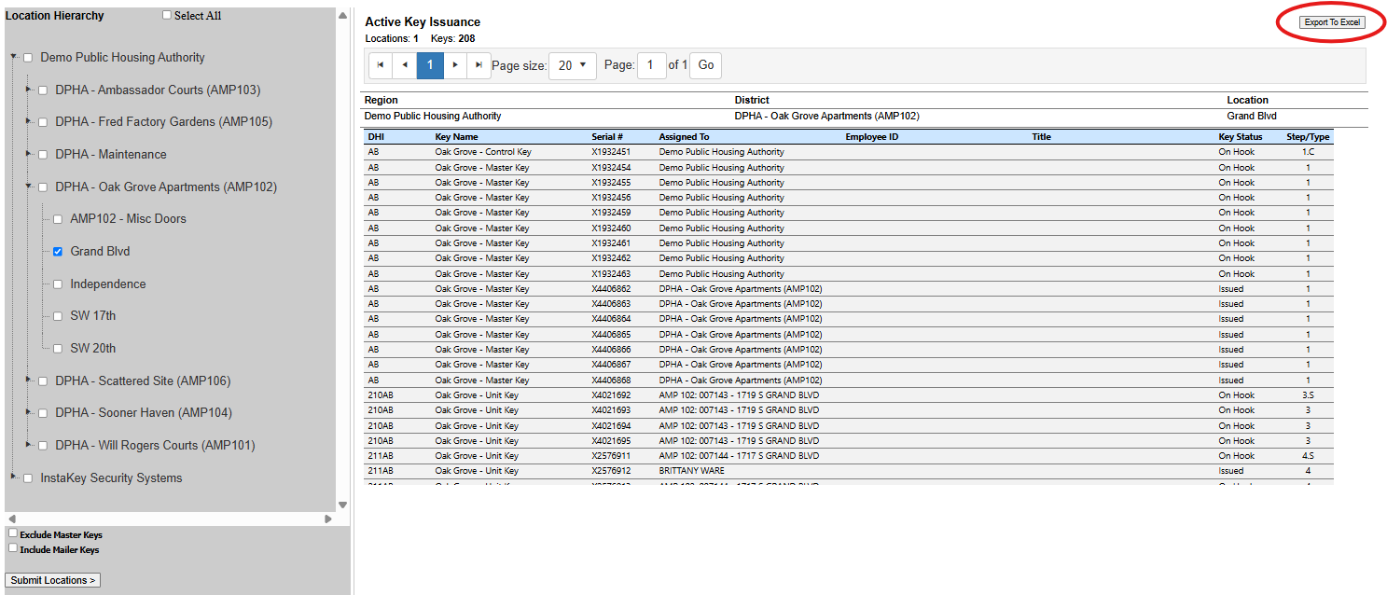
Task: Enable Exclude Master Keys option
Action: point(13,533)
